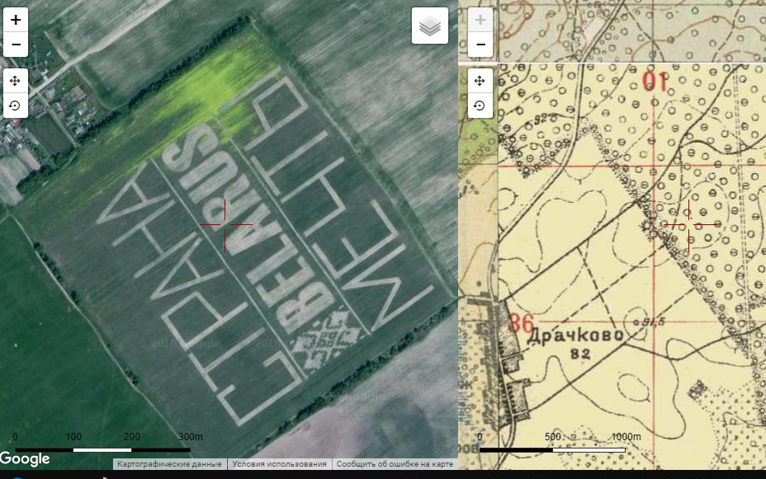
Task: Click the rotate reset icon on satellite map
Action: click(x=15, y=106)
